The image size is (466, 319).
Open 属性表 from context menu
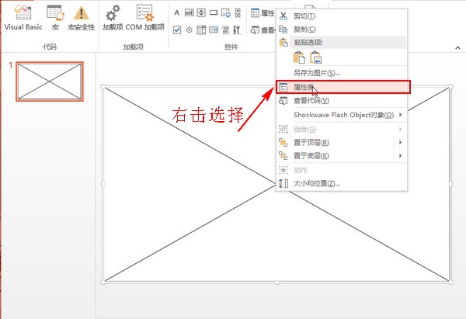coord(343,87)
